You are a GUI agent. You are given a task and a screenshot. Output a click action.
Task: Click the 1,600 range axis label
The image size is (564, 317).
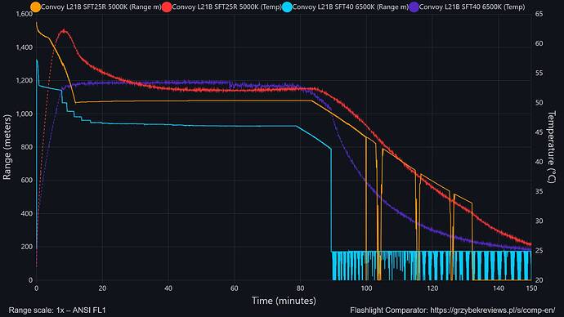(x=24, y=14)
